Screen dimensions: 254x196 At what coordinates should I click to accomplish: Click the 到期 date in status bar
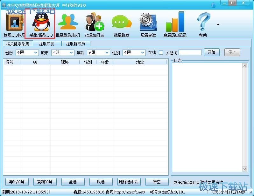tap(25, 192)
